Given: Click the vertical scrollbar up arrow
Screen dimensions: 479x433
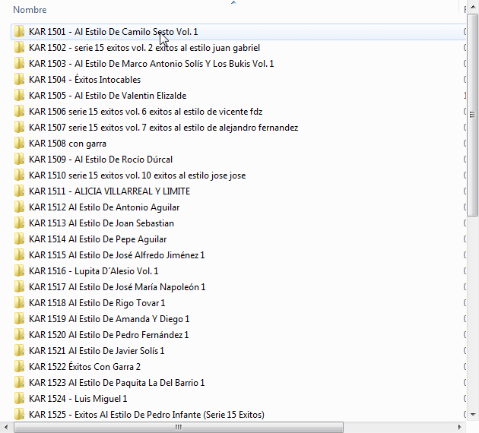Looking at the screenshot, I should (473, 7).
